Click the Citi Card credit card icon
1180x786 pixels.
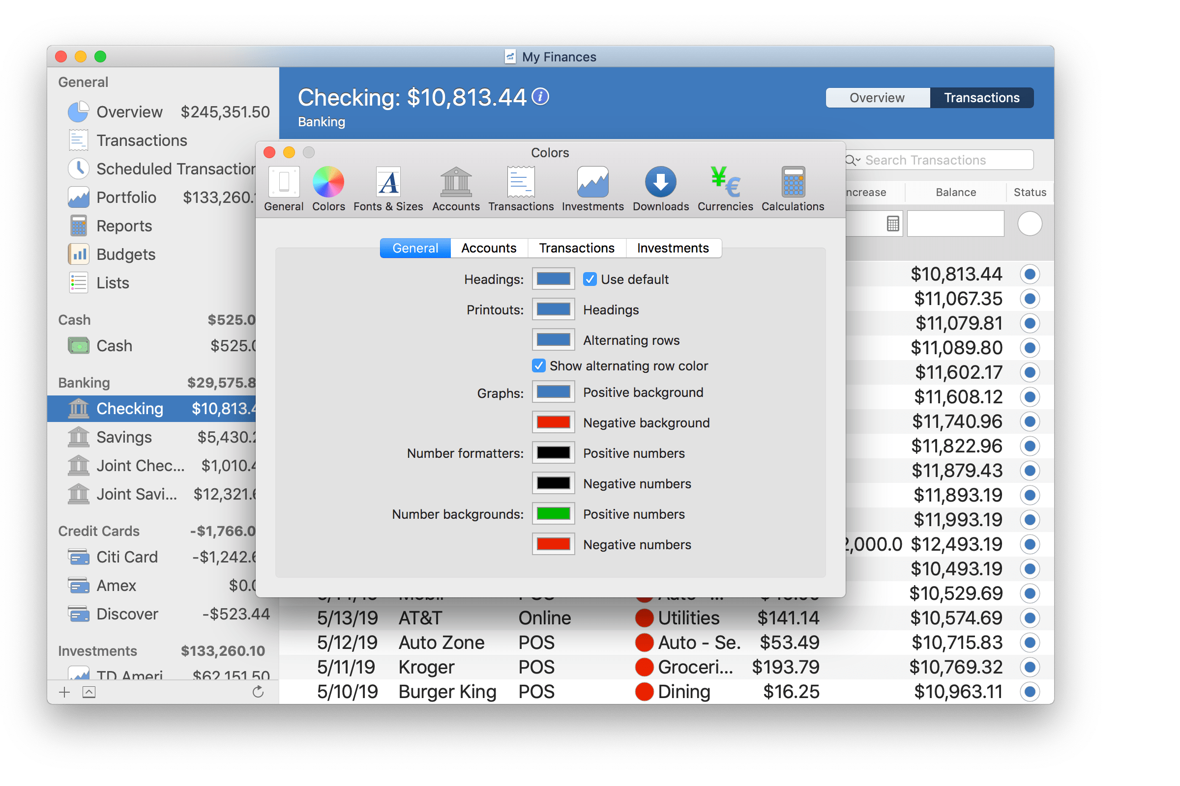tap(78, 557)
